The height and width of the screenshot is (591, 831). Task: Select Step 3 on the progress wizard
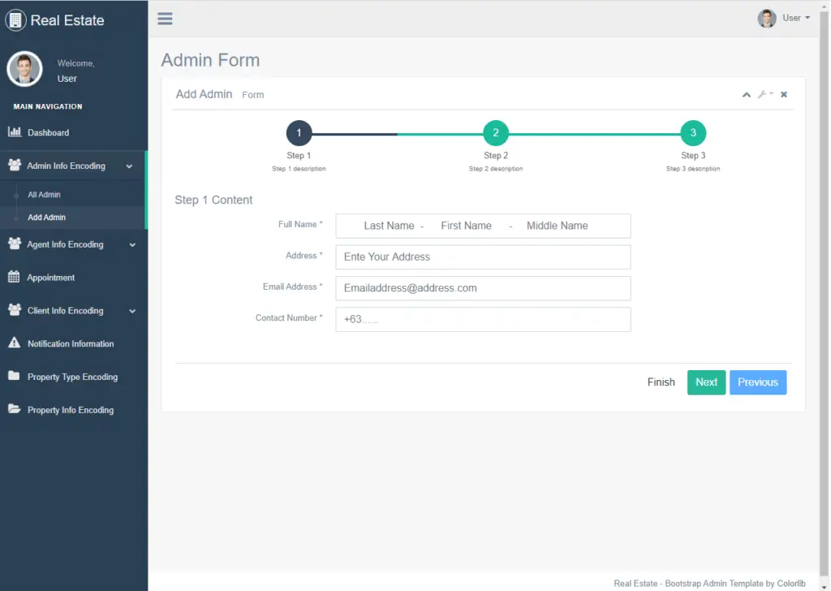[693, 132]
